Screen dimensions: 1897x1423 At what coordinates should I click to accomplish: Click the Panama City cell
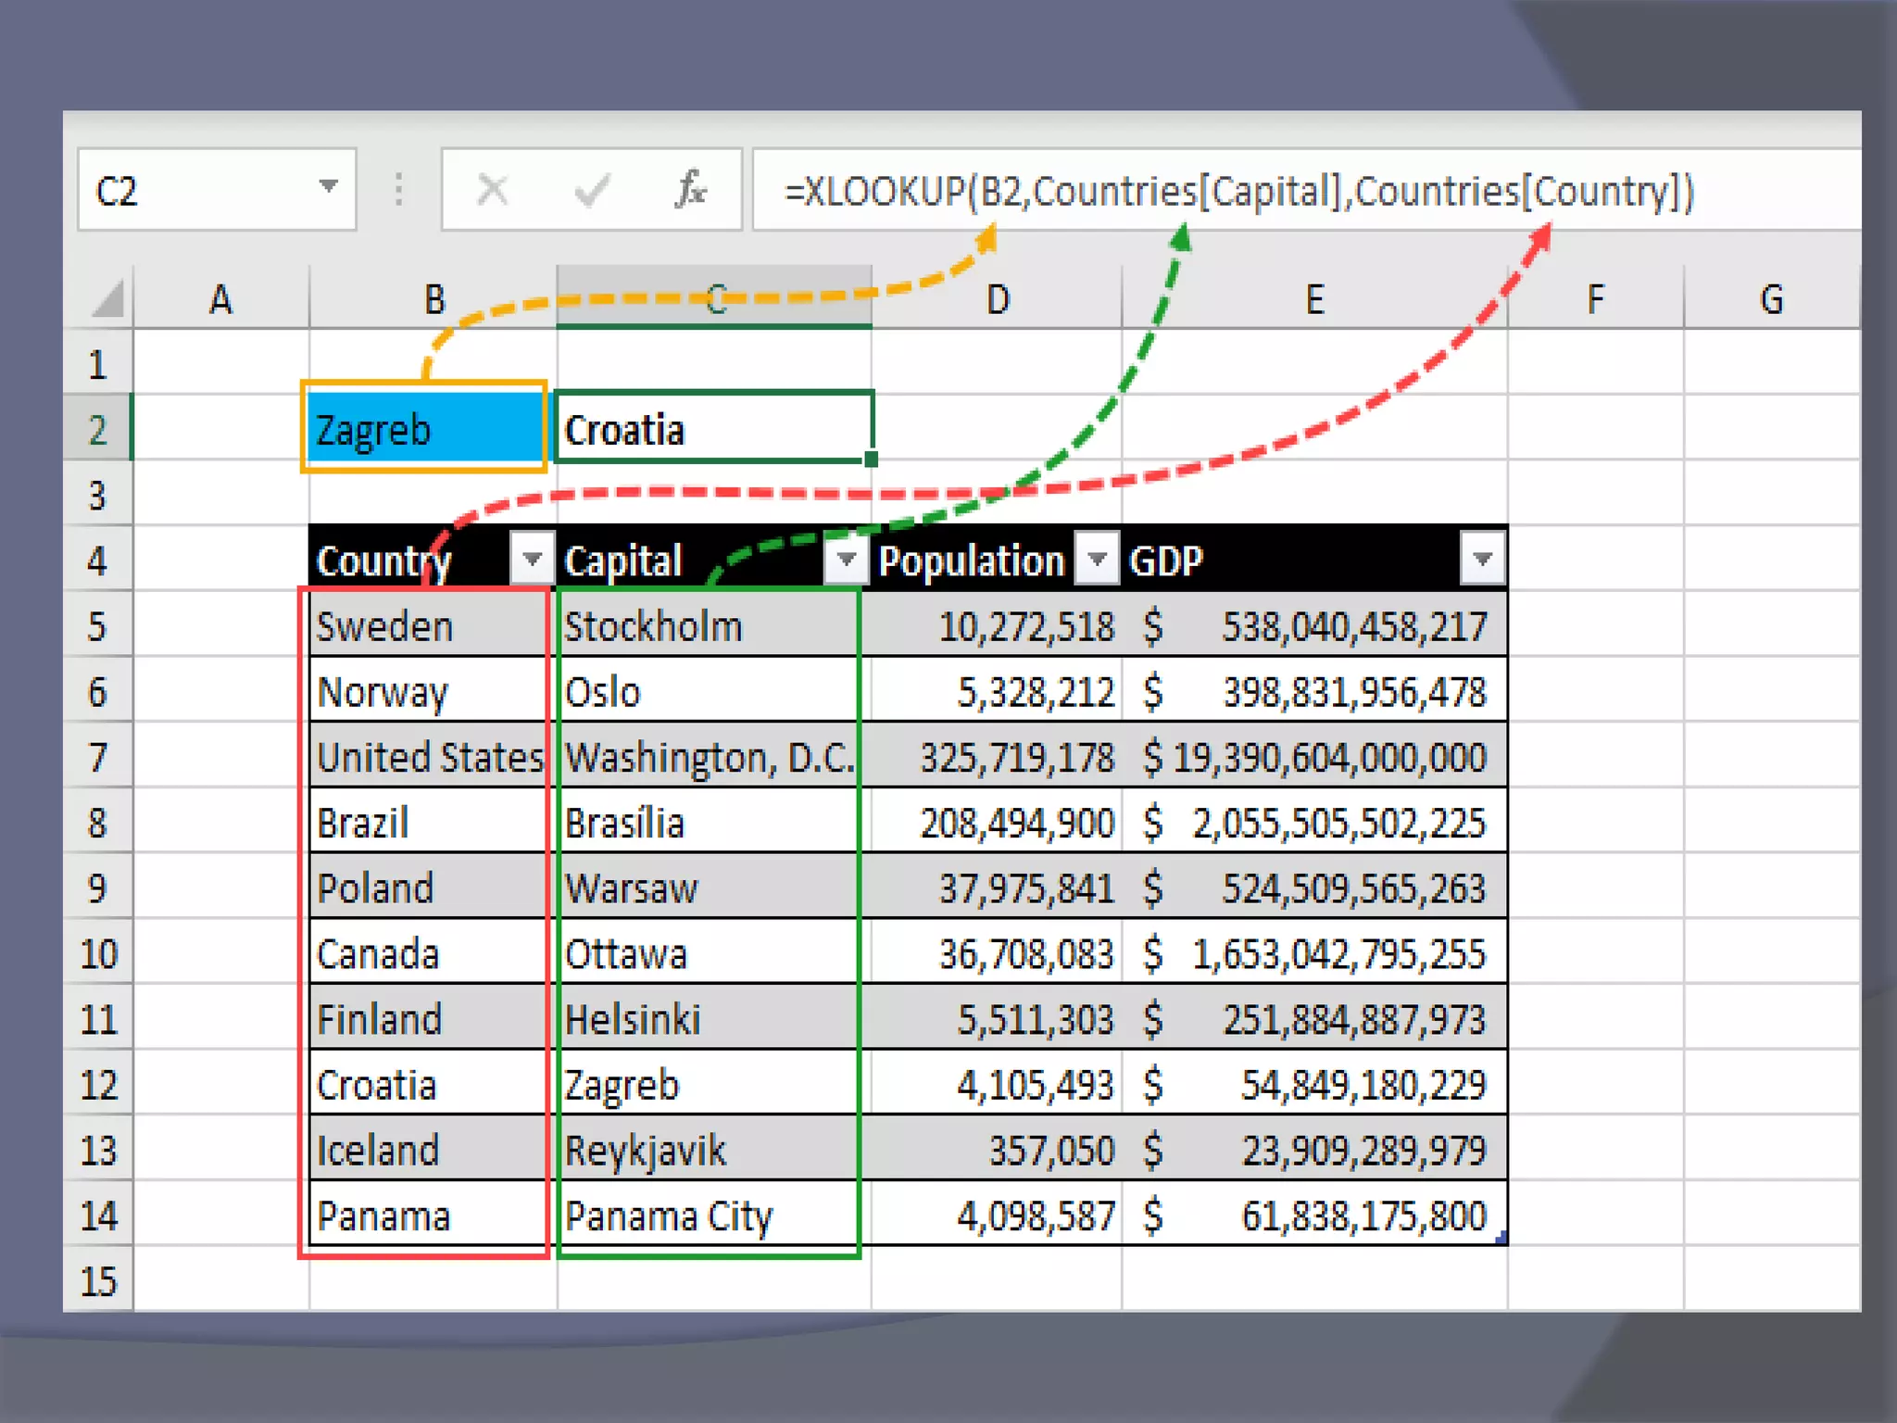click(708, 1215)
